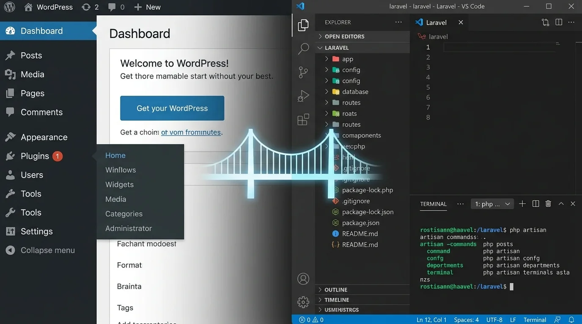Open the Explorer view in the VS Code activity bar
582x324 pixels.
(303, 25)
